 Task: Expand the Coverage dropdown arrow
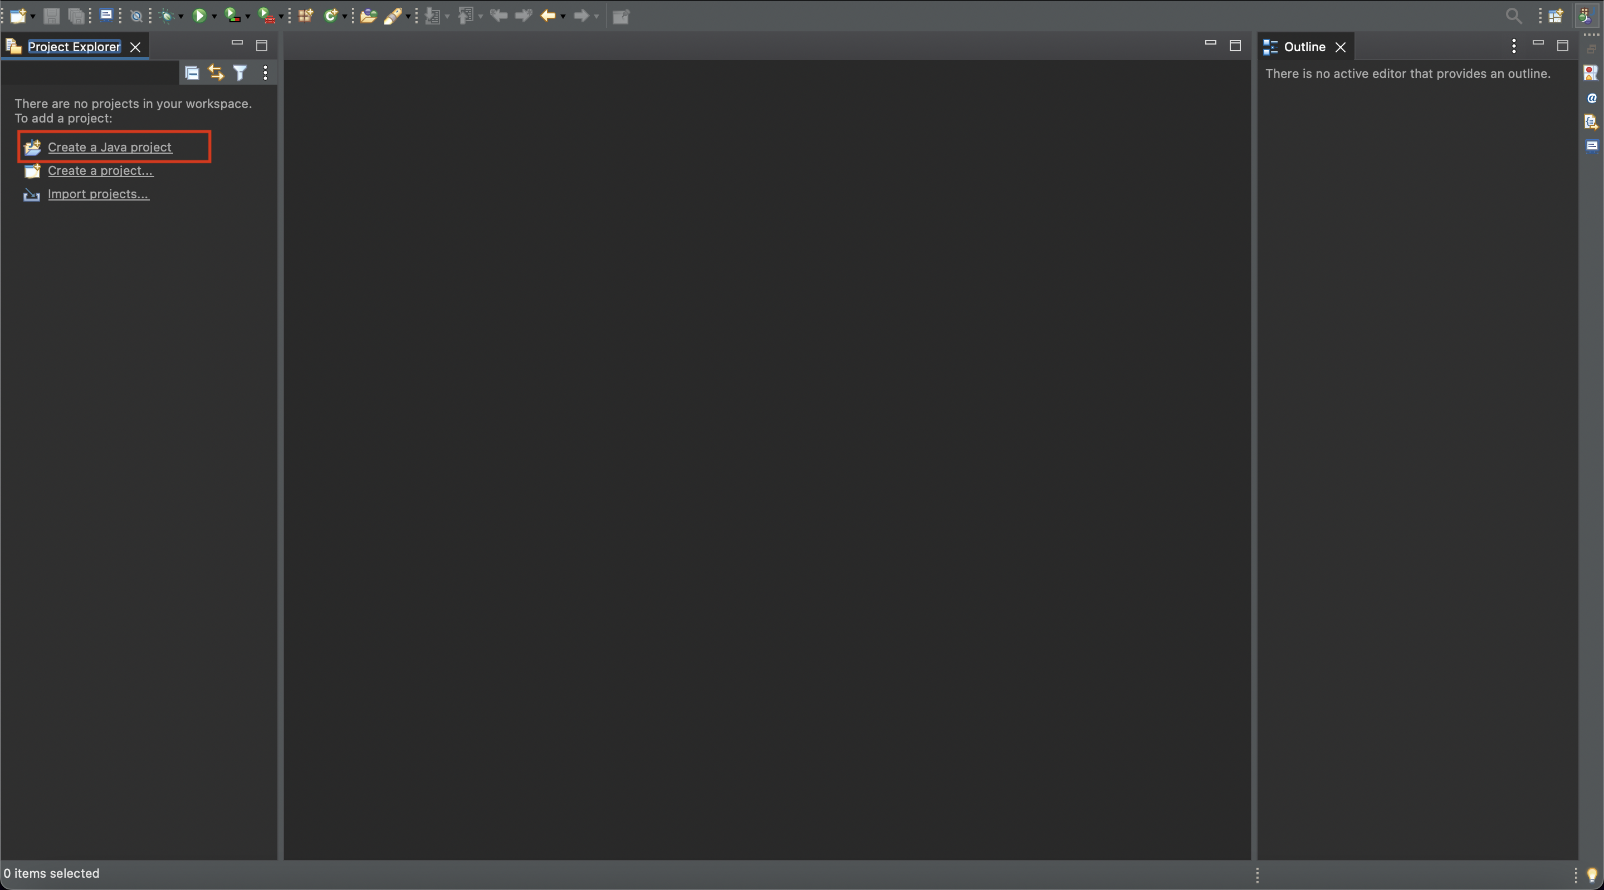[x=247, y=16]
